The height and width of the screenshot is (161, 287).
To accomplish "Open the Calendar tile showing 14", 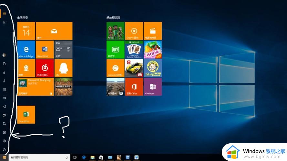I will (26, 31).
